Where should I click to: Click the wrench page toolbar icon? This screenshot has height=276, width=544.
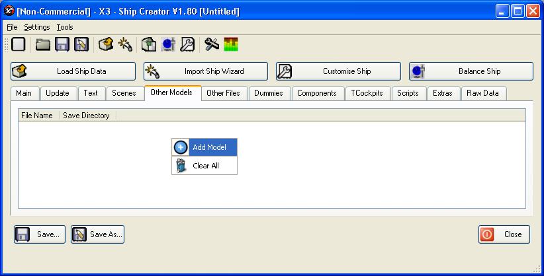187,45
